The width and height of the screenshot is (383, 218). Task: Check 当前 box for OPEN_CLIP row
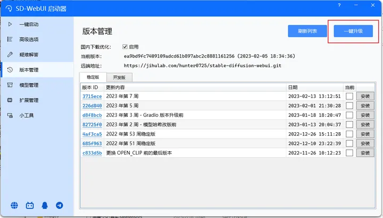(349, 153)
